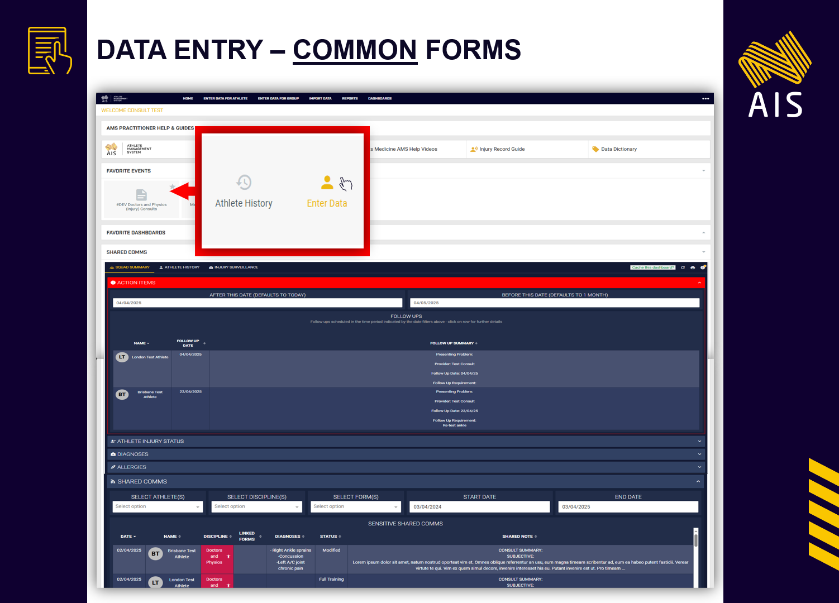
Task: Sort the Follow Ups table by Name
Action: pyautogui.click(x=142, y=343)
